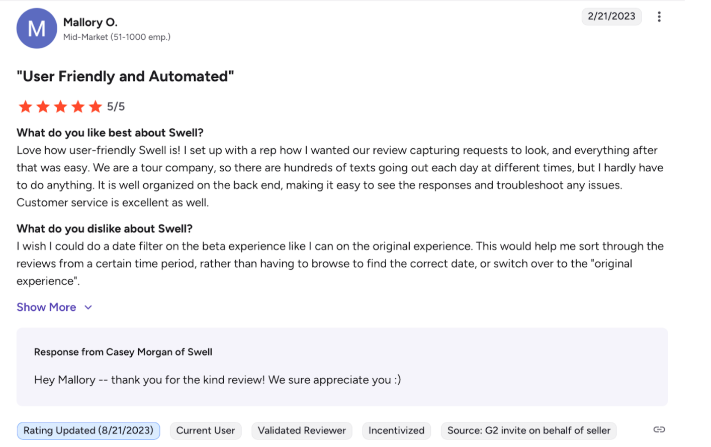Click the fifth rating star
This screenshot has height=447, width=711.
click(x=95, y=106)
